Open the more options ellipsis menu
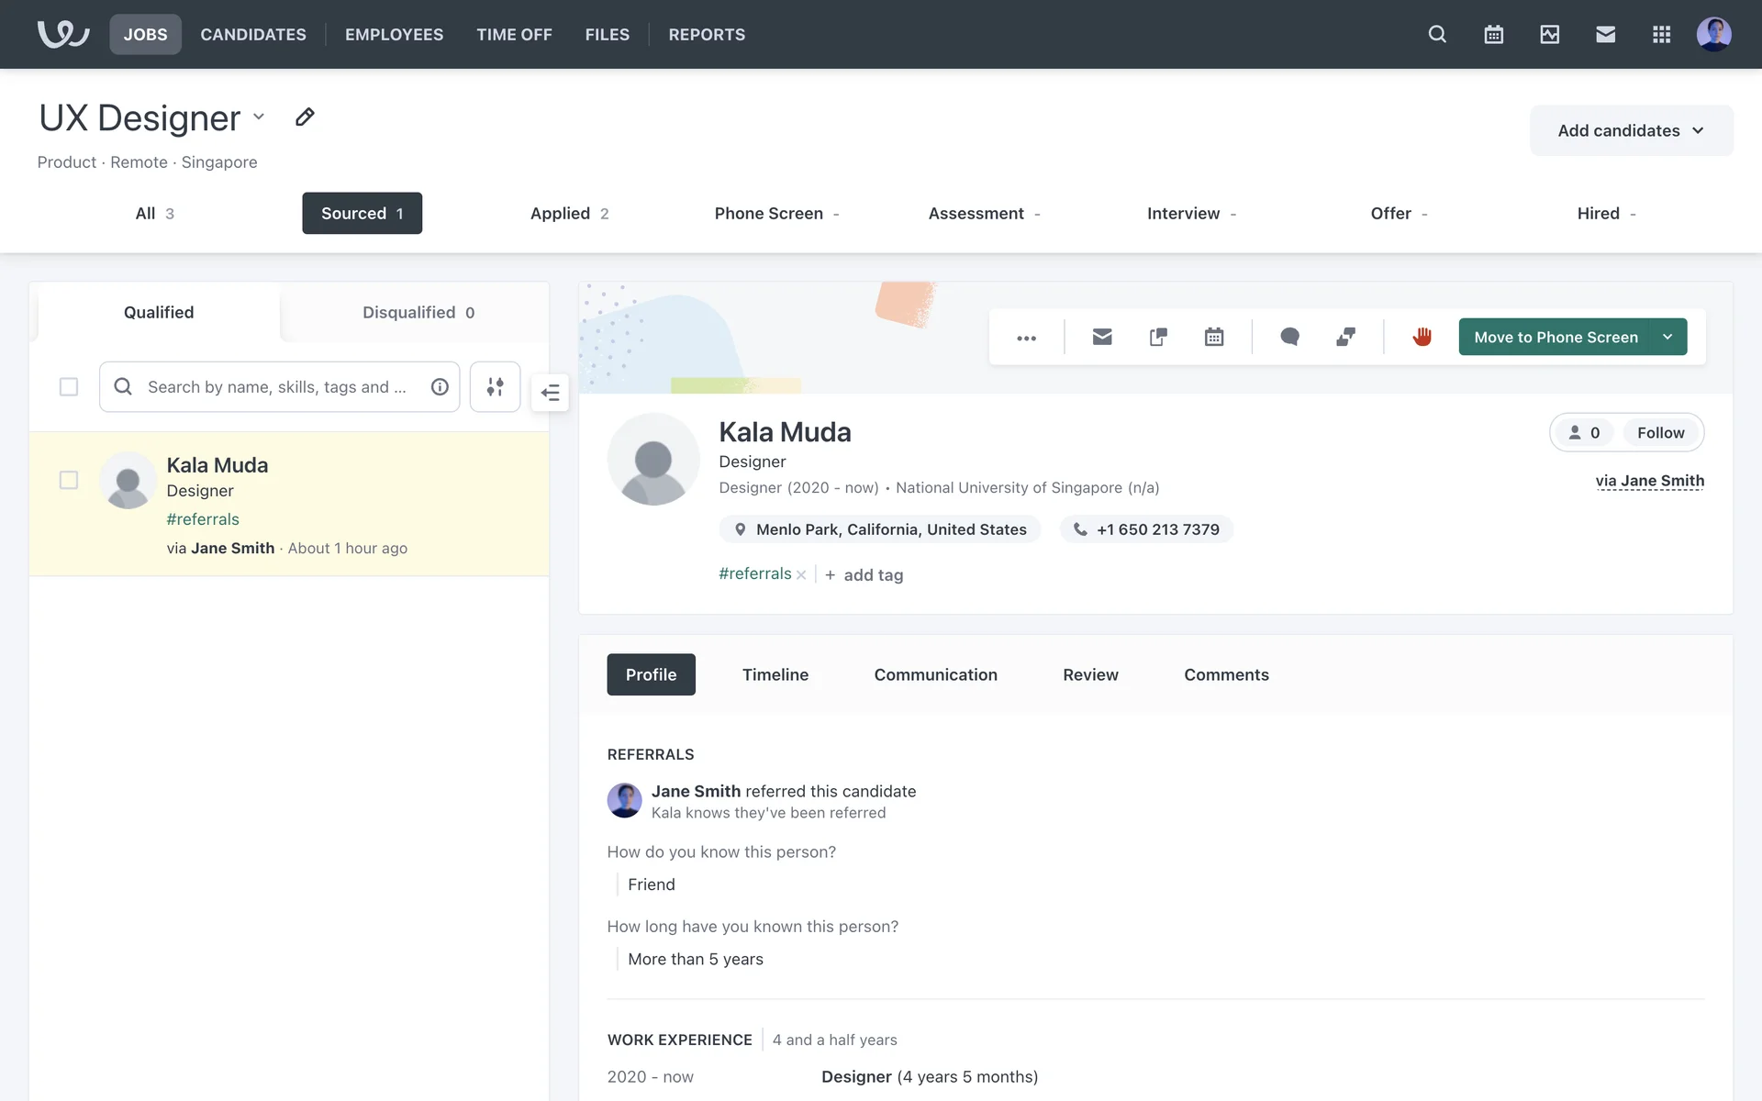 (1026, 338)
